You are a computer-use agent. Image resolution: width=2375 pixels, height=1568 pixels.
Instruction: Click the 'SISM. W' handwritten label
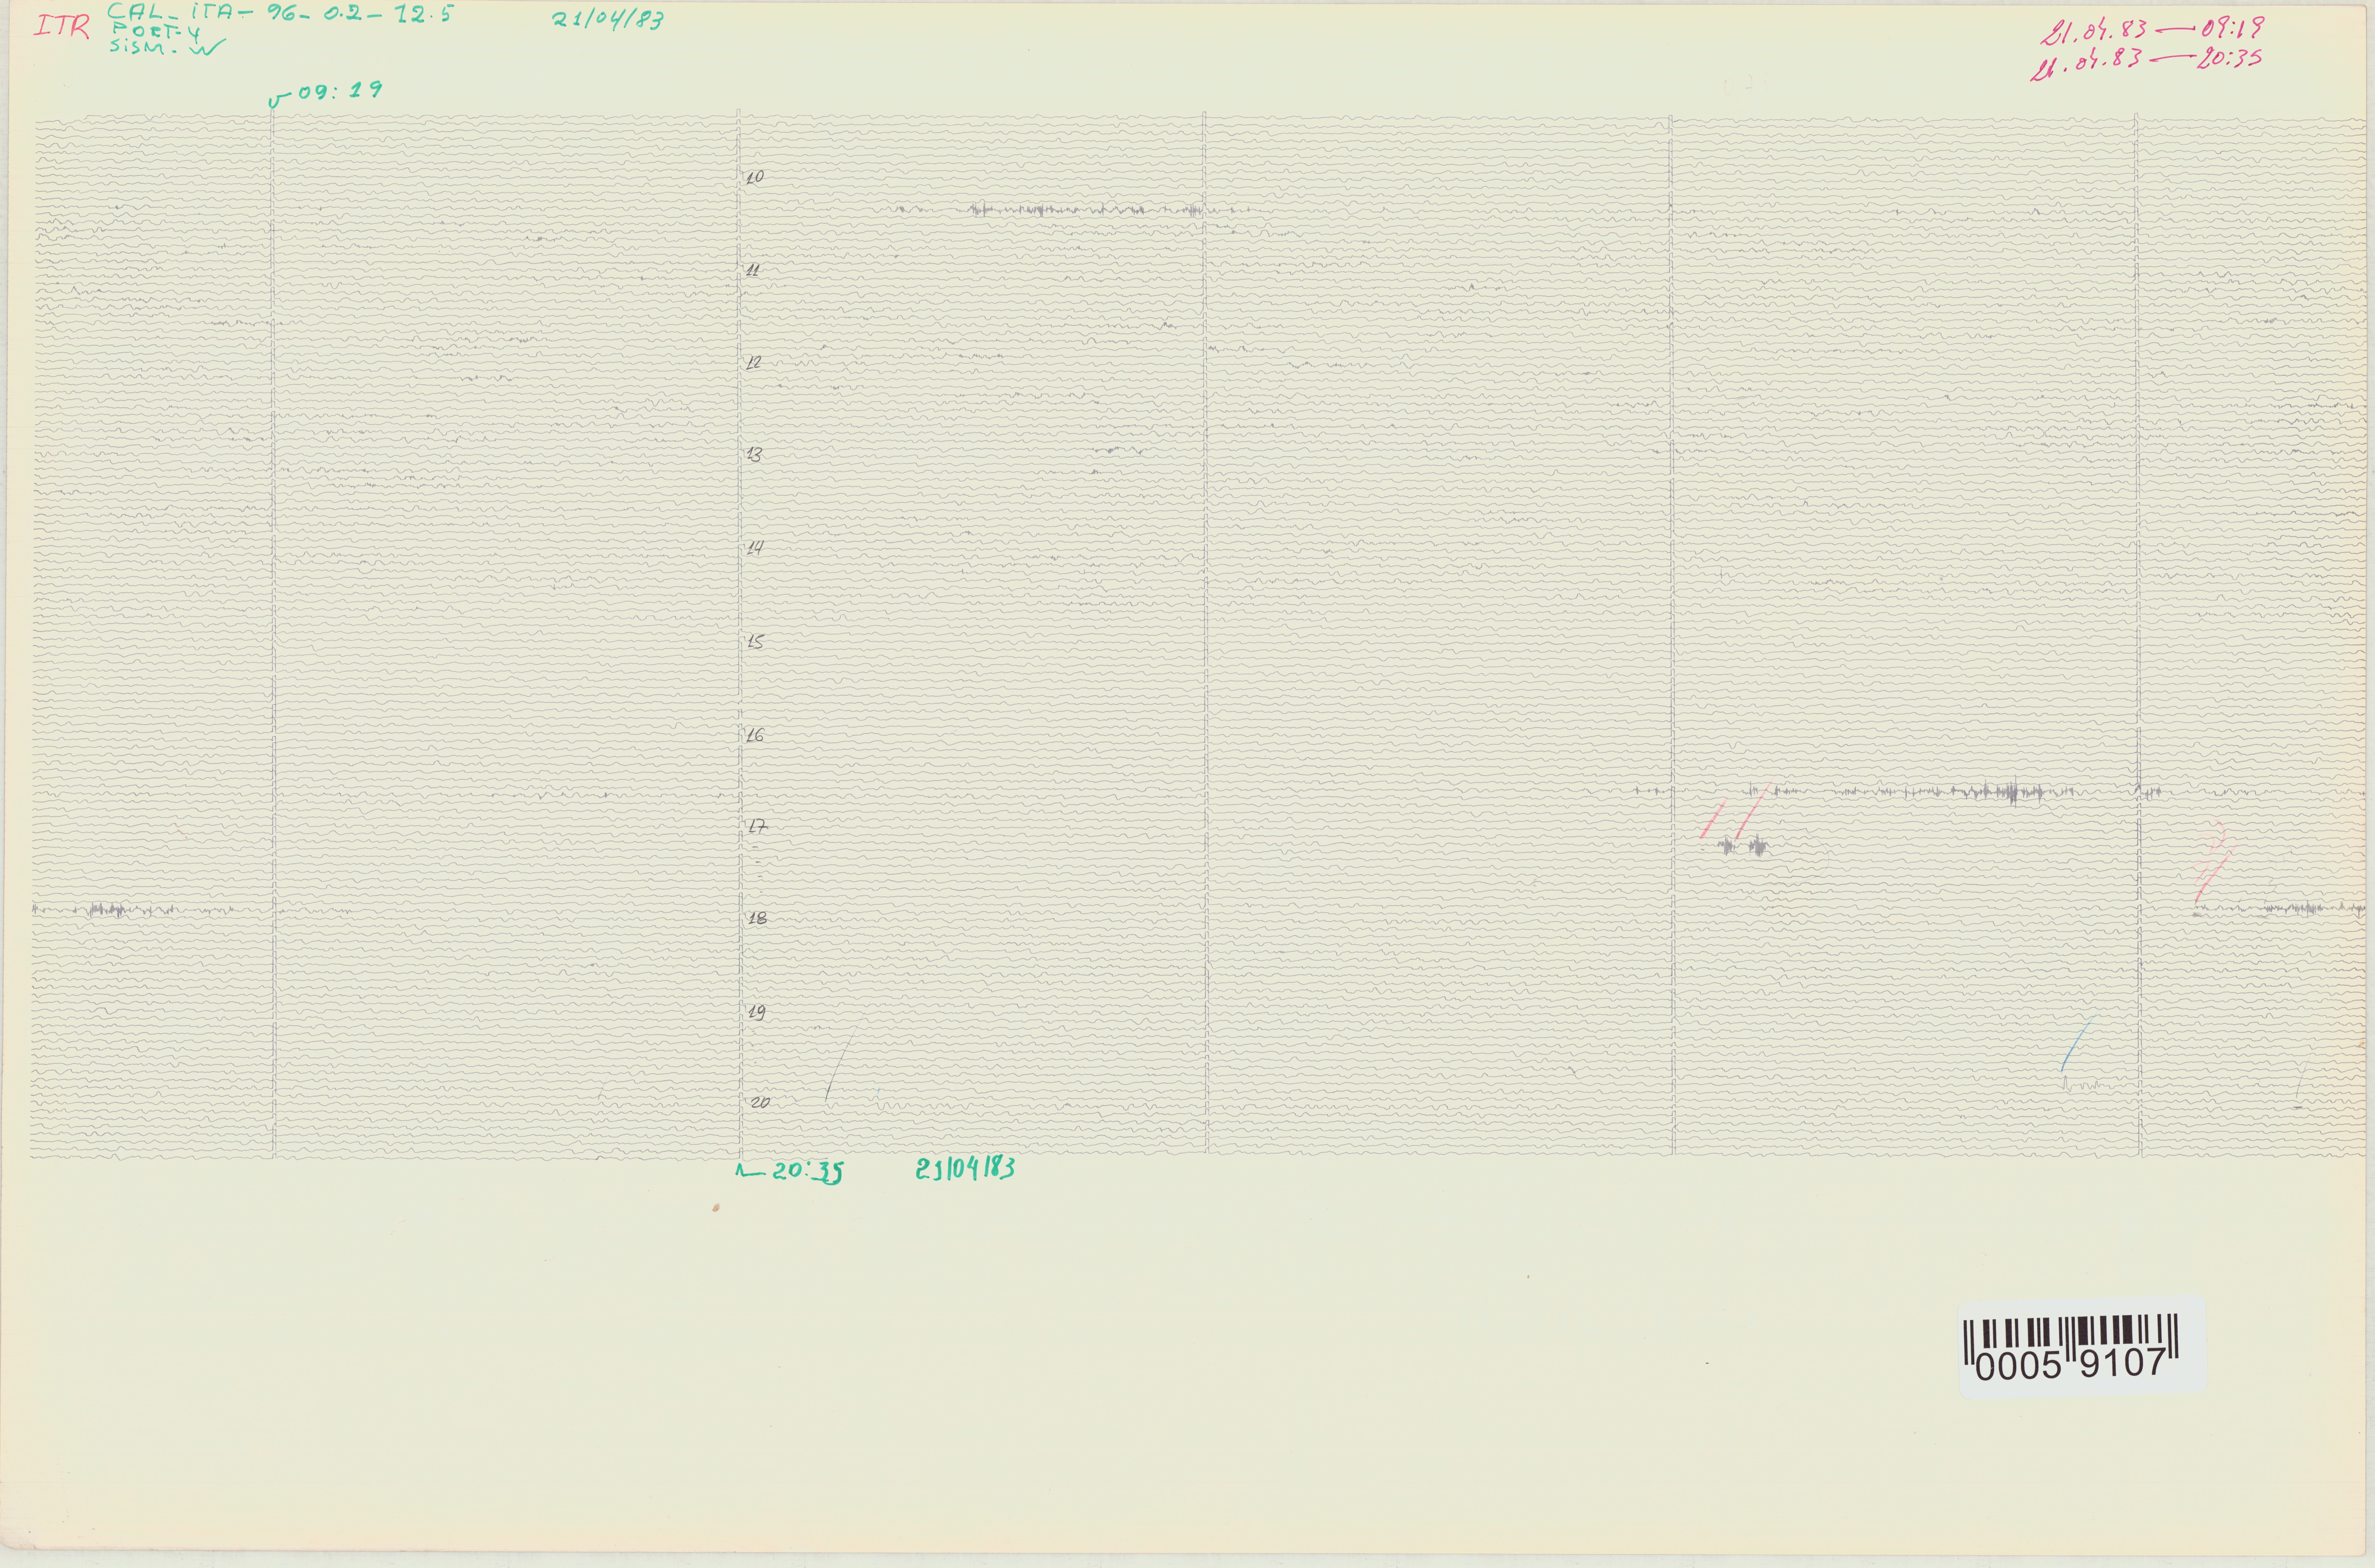click(167, 46)
